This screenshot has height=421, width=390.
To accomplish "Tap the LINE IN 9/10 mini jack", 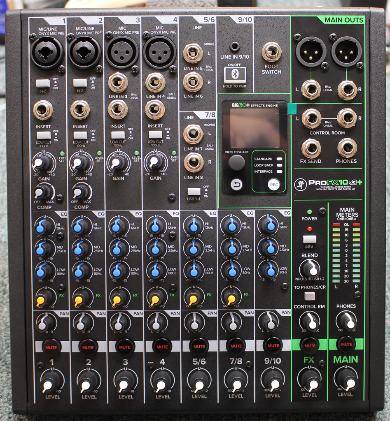I will tap(235, 46).
